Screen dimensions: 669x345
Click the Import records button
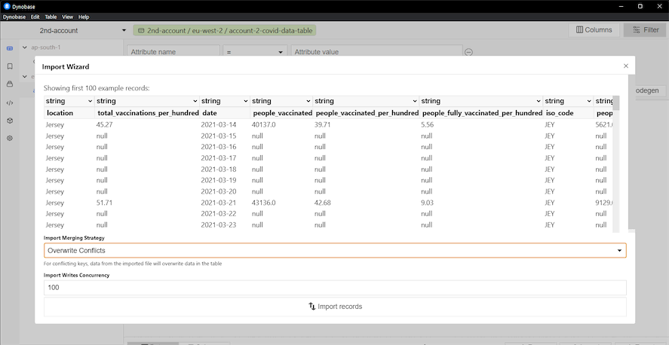pos(335,307)
